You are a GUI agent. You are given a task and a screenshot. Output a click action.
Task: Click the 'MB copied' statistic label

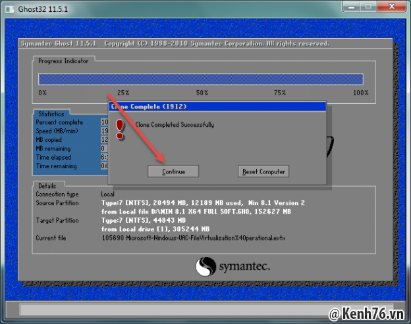point(49,140)
